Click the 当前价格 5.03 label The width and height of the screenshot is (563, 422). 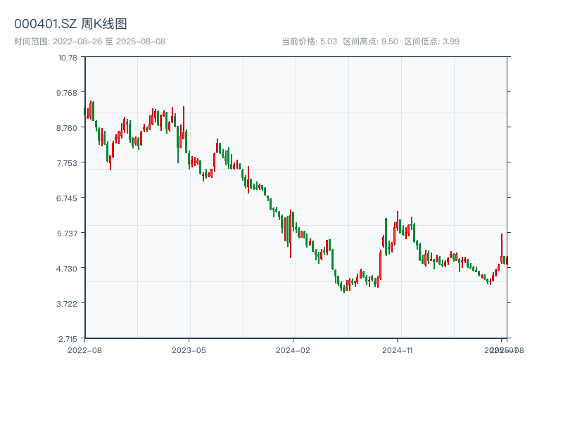(310, 41)
